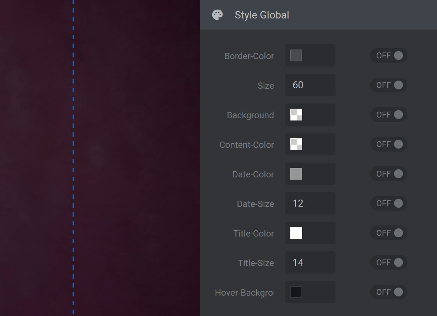Enable the Date-Color switch

click(389, 174)
